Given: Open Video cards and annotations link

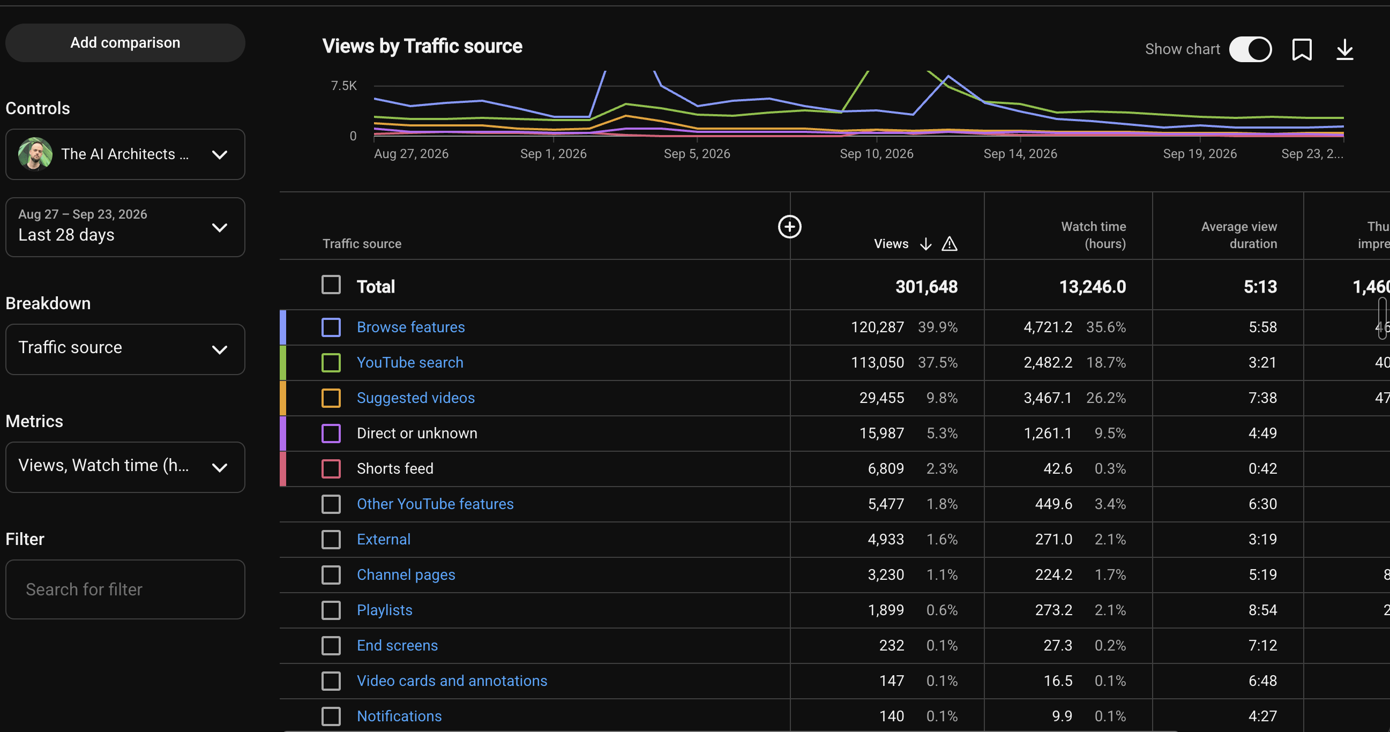Looking at the screenshot, I should coord(452,681).
